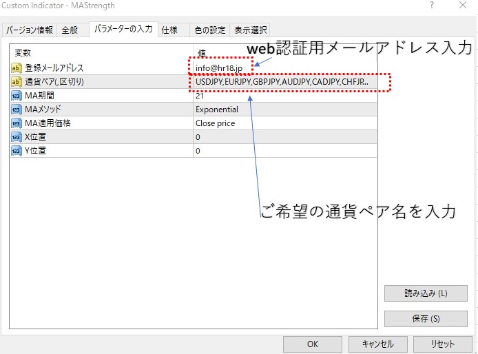Open the 全般 tab
The height and width of the screenshot is (354, 478).
[x=72, y=30]
